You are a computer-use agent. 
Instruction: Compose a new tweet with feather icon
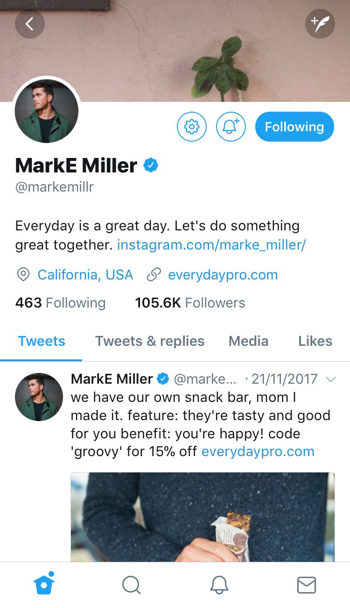[320, 24]
